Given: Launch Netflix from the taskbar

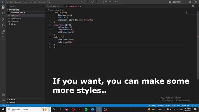Looking at the screenshot, I should coord(80,109).
